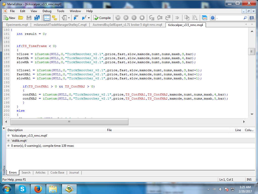258x194 pixels.
Task: Click the New file toolbar button
Action: (x=9, y=18)
